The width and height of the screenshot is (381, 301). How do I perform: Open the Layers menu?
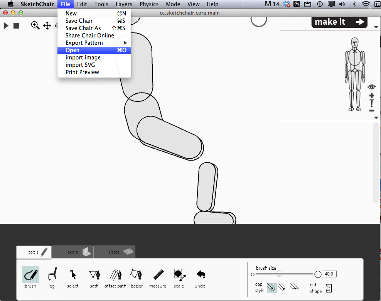click(124, 4)
